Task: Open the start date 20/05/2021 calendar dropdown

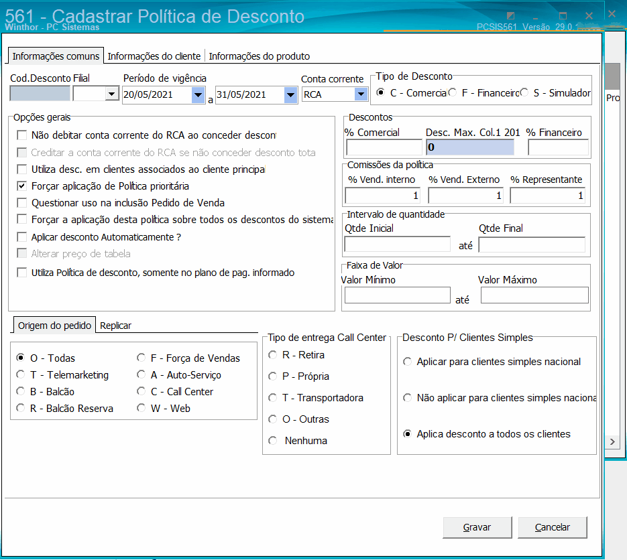Action: point(198,95)
